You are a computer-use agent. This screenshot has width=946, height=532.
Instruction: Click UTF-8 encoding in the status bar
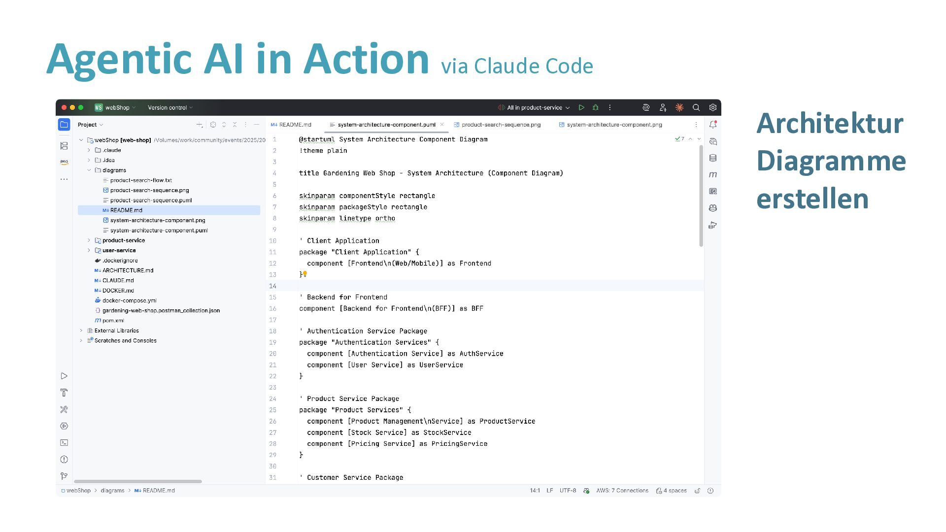pos(568,491)
